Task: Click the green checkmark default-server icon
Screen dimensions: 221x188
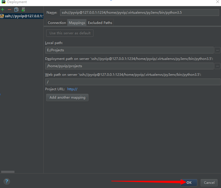Action: click(x=23, y=10)
